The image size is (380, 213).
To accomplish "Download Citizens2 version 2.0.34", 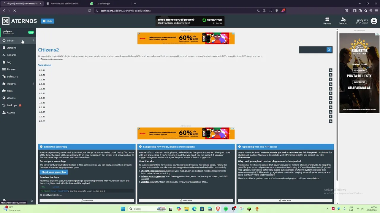I will (330, 98).
